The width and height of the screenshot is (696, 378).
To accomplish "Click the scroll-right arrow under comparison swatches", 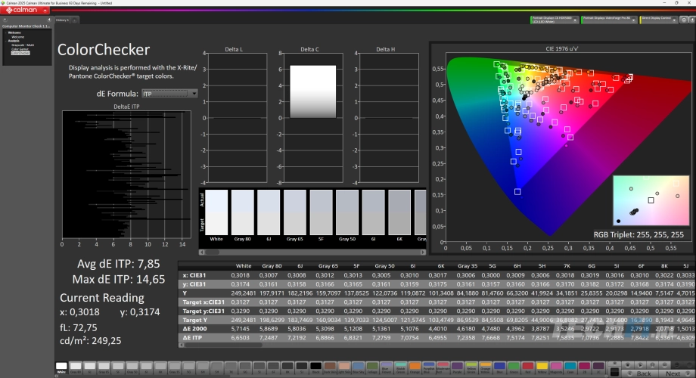I will [423, 252].
